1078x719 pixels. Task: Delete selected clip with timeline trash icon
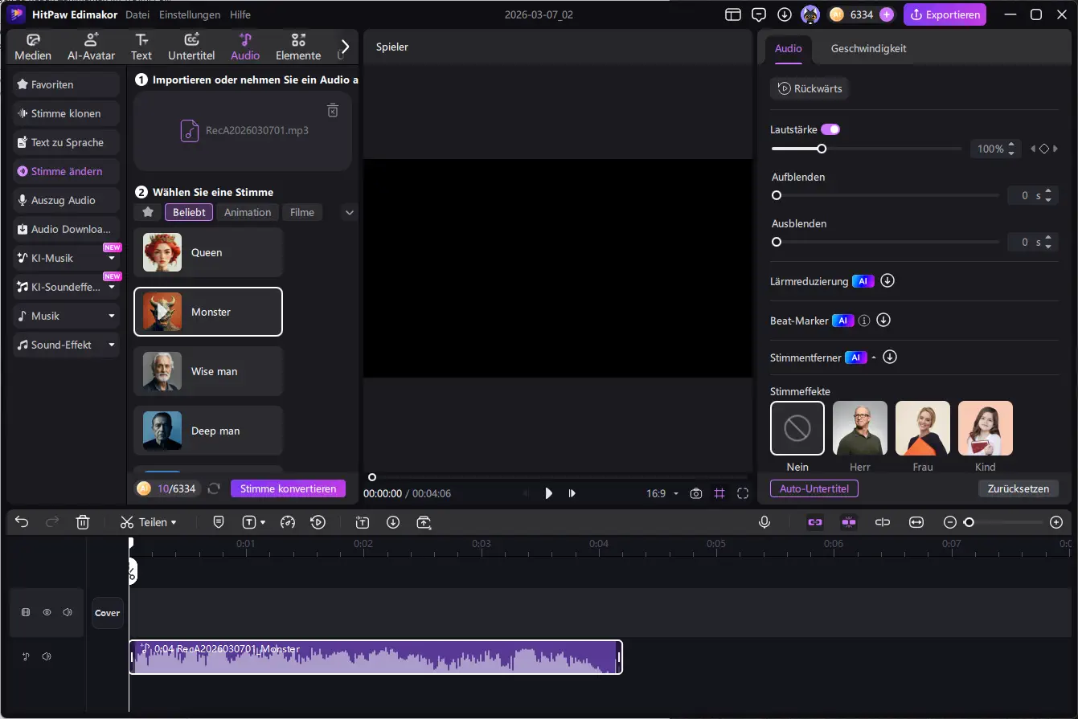coord(82,522)
